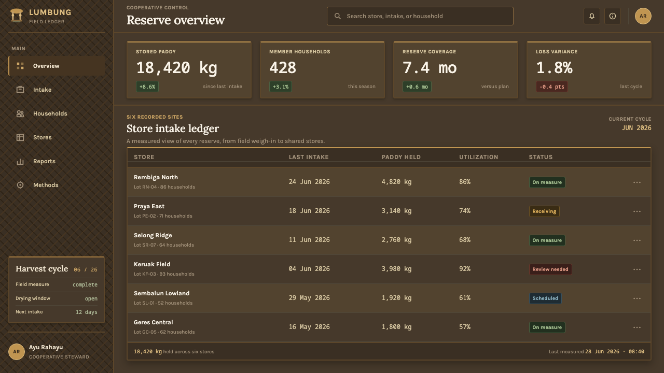Image resolution: width=664 pixels, height=373 pixels.
Task: Click the Households people icon in sidebar
Action: pyautogui.click(x=20, y=113)
